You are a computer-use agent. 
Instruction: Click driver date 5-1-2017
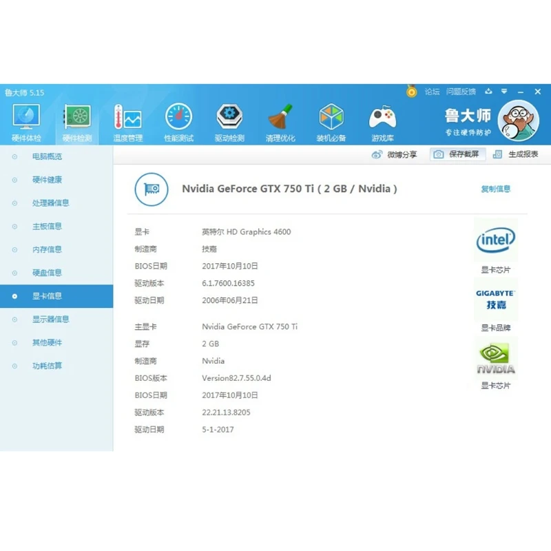218,429
